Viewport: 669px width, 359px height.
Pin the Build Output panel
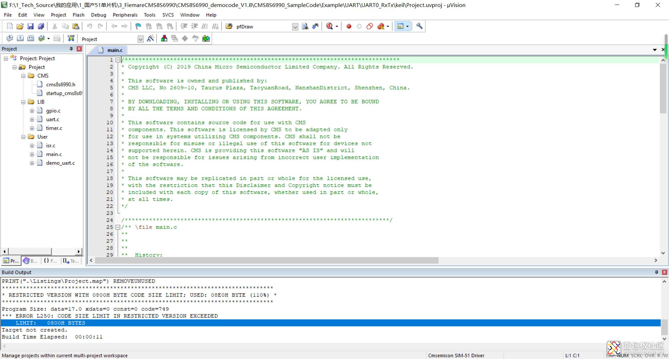coord(656,272)
